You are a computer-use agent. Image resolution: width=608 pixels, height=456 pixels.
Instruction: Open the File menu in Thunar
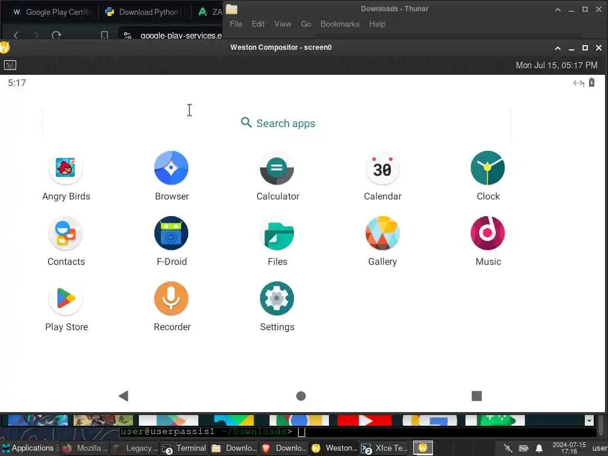point(236,24)
